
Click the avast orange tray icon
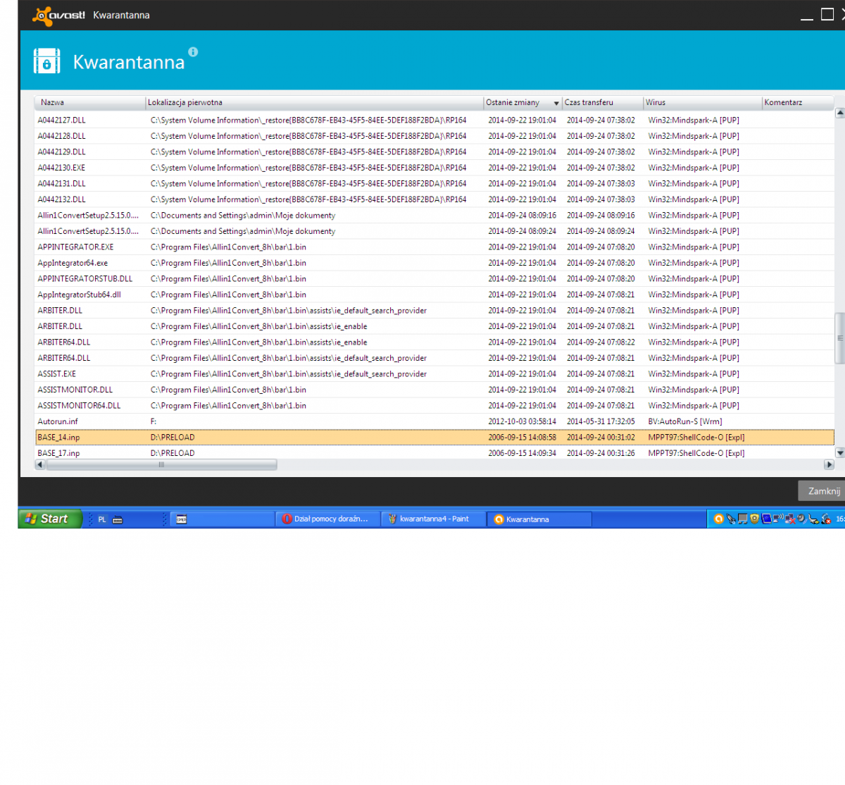[719, 519]
